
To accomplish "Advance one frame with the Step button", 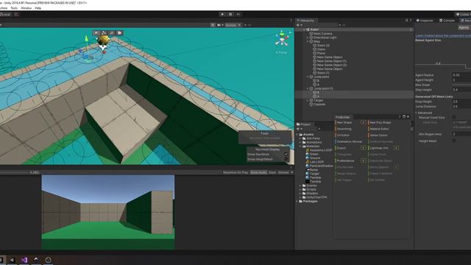I will [x=238, y=14].
